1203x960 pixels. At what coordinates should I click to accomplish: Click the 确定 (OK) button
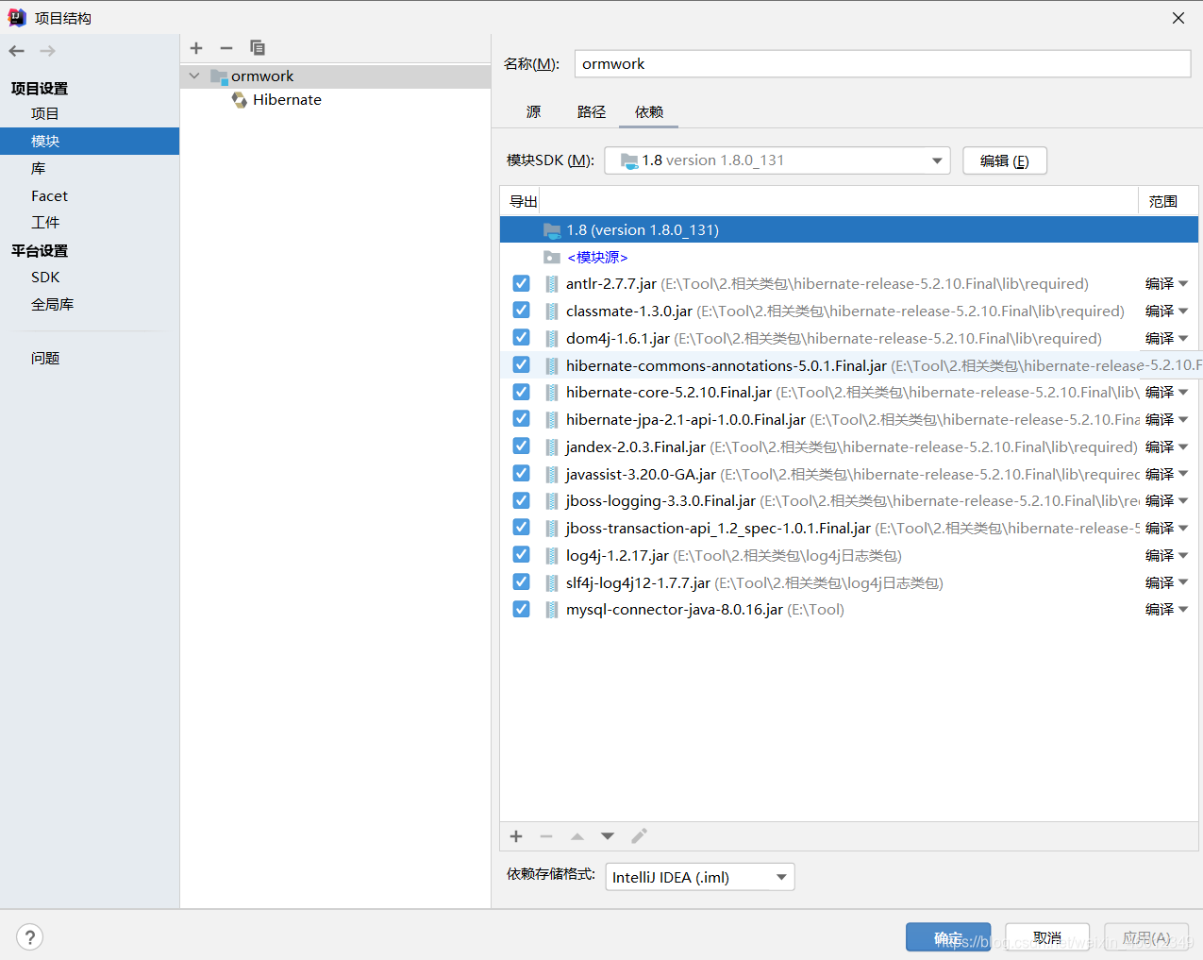tap(948, 937)
